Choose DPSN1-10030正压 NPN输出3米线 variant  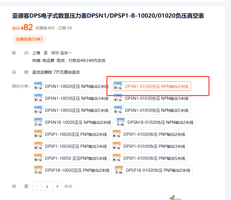point(72,98)
